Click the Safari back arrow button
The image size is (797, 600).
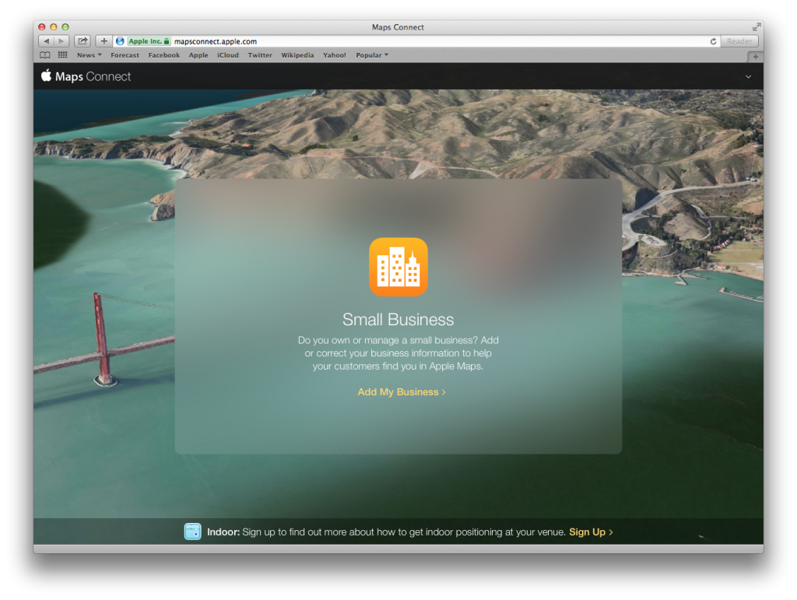(46, 41)
